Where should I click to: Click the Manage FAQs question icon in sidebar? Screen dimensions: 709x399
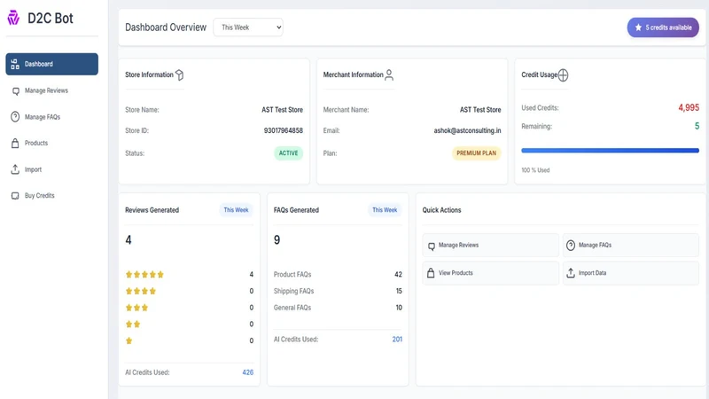15,117
